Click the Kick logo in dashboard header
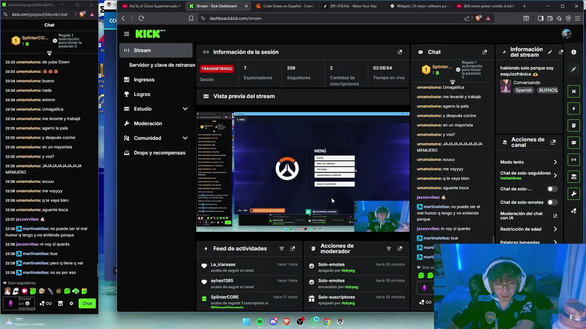This screenshot has width=586, height=329. 150,34
